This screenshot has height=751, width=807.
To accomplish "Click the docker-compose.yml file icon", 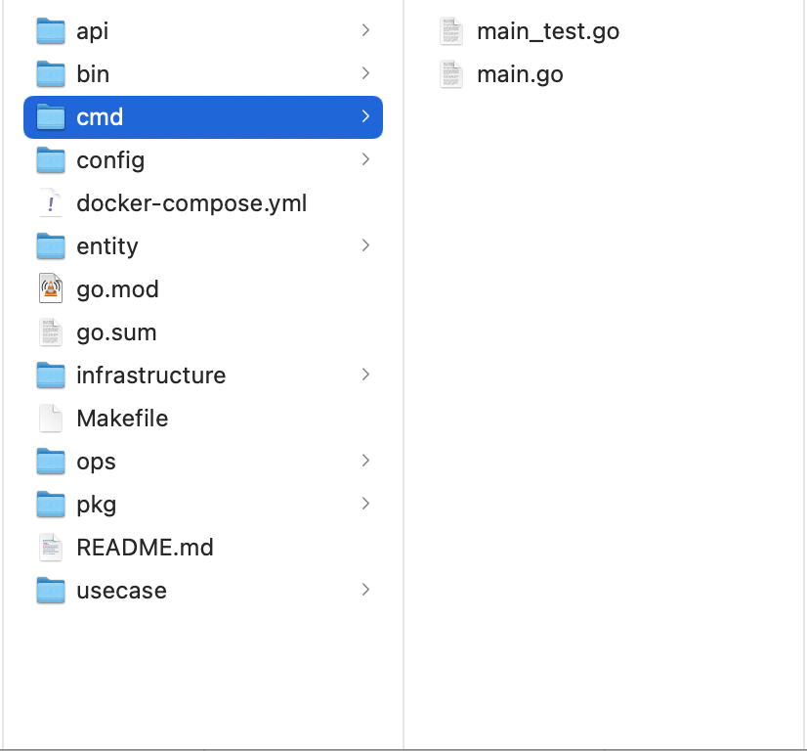I will pos(50,203).
